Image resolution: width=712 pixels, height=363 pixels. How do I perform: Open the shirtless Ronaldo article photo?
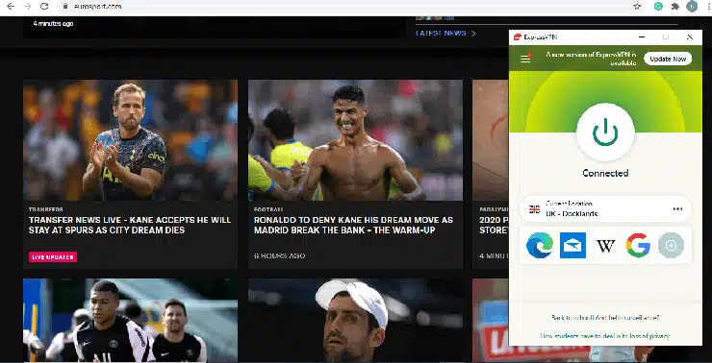356,140
